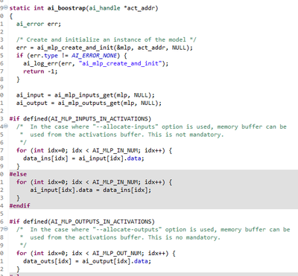Screen dimensions: 298x276
Task: Click the #else directive
Action: point(18,174)
